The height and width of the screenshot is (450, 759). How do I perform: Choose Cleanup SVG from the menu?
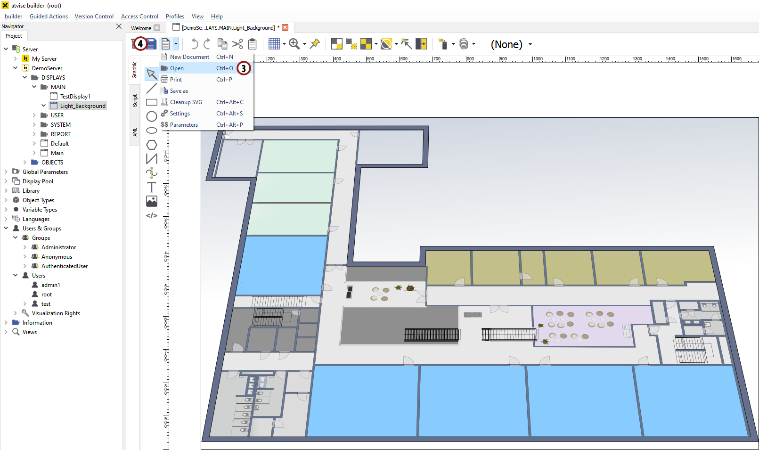pyautogui.click(x=186, y=102)
